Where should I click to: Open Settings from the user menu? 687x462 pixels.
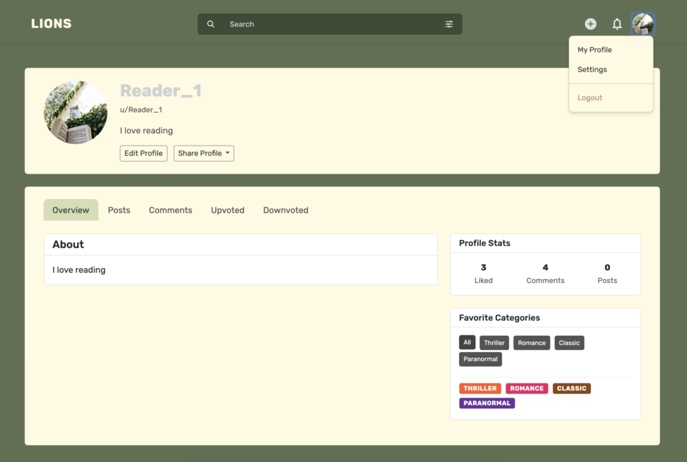coord(592,70)
